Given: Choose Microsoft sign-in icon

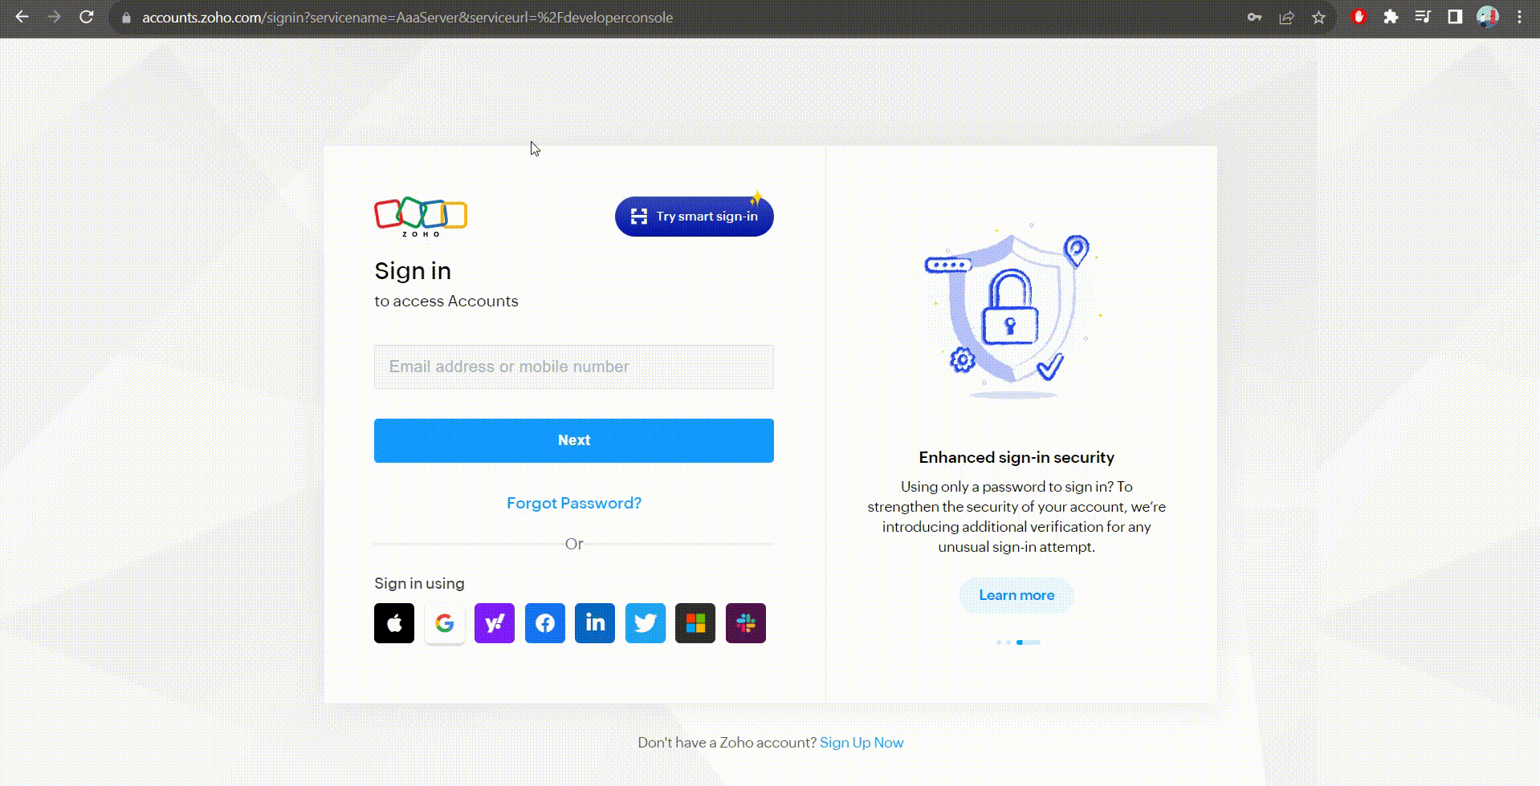Looking at the screenshot, I should [695, 623].
